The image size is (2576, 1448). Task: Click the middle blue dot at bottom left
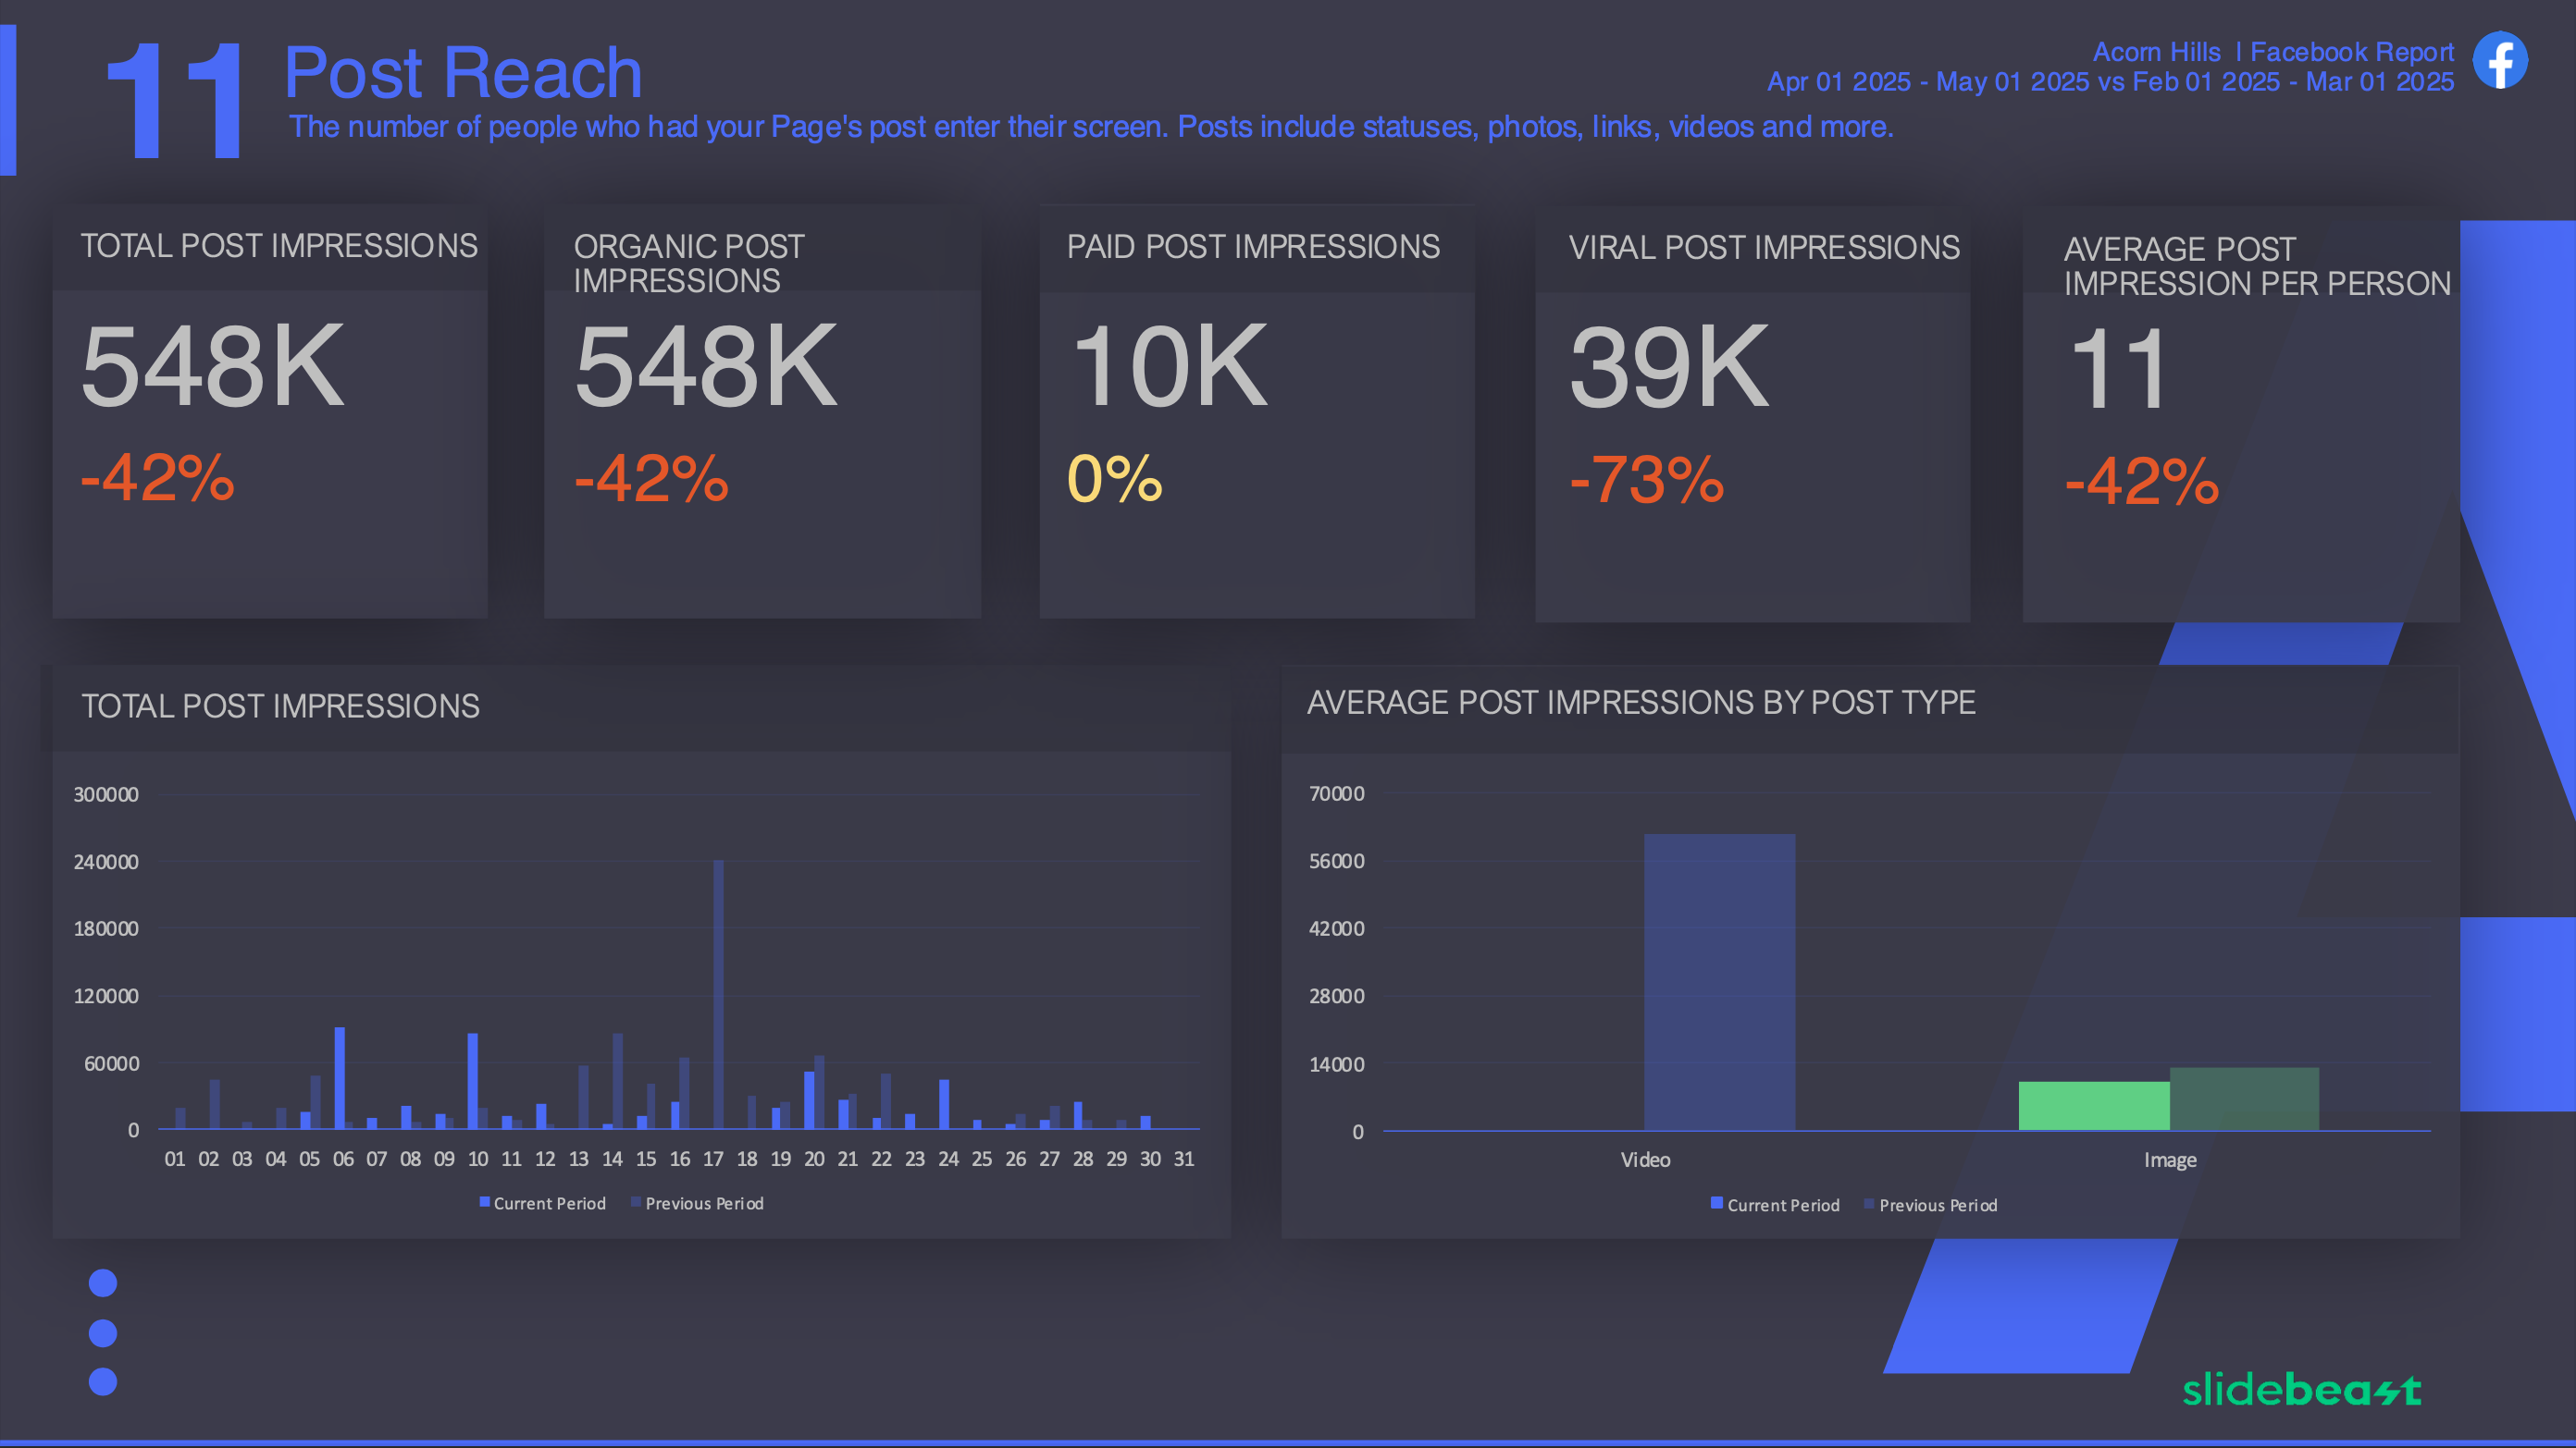103,1333
